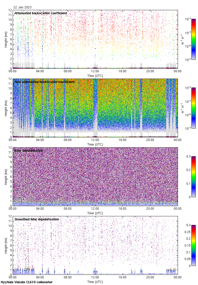This screenshot has width=198, height=285.
Task: Click the colorbar of the smoothed depolarisation plot
Action: pyautogui.click(x=193, y=245)
